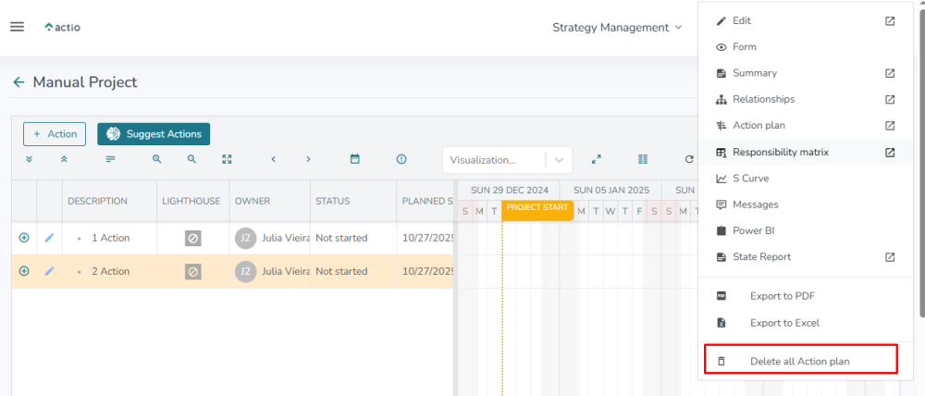
Task: Expand all rows with the double-down chevron
Action: coord(29,159)
